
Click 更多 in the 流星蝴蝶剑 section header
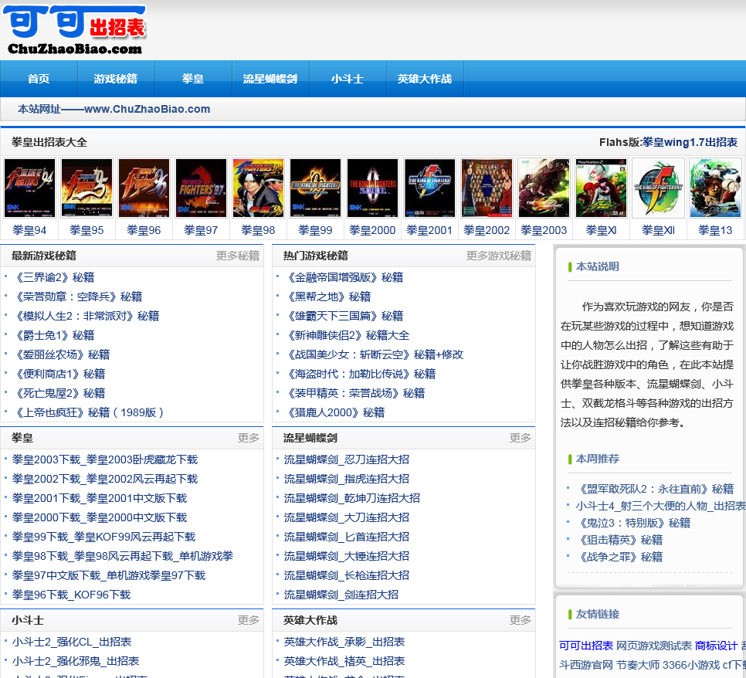point(520,438)
